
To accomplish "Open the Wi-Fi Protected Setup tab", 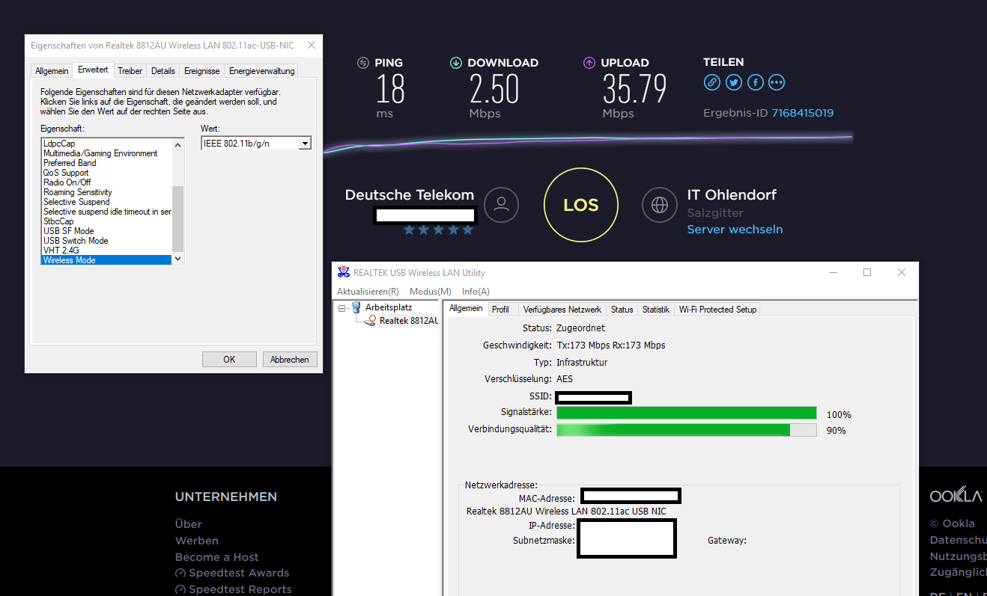I will pos(717,310).
